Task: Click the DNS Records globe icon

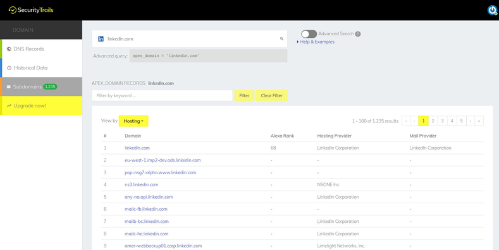Action: (x=9, y=49)
